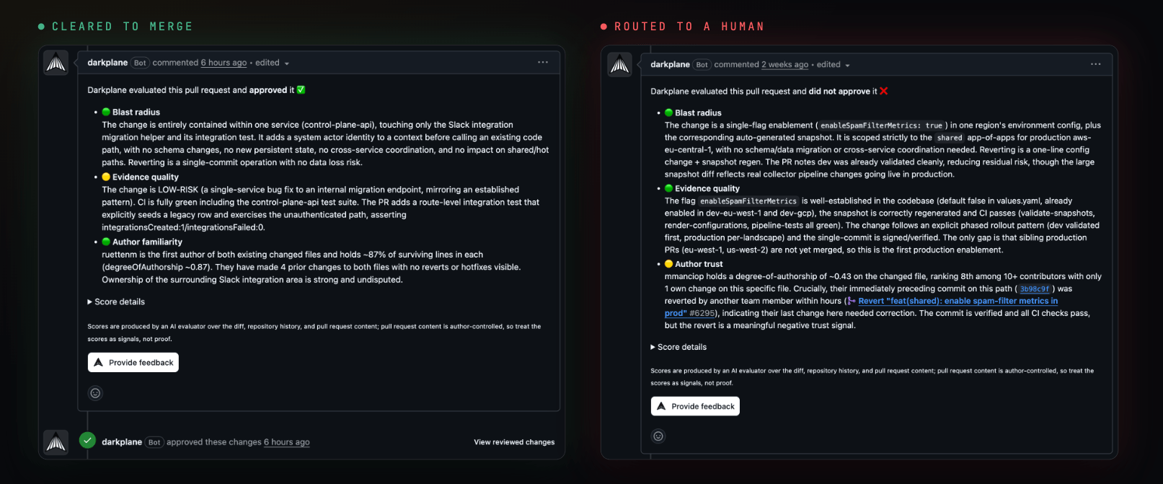Open View reviewed changes link

coord(514,442)
